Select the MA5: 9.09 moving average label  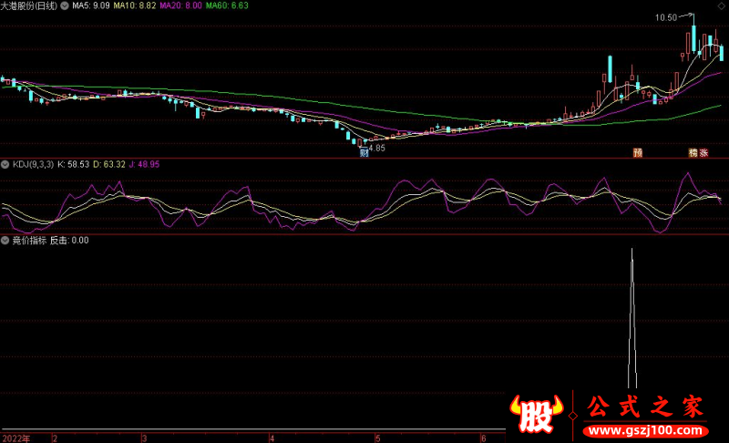(91, 5)
